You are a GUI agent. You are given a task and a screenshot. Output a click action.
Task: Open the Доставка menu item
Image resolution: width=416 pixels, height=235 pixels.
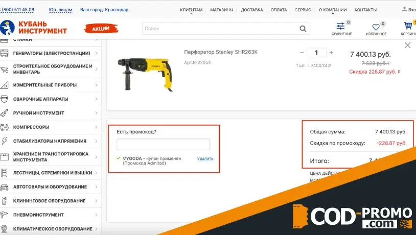(251, 10)
